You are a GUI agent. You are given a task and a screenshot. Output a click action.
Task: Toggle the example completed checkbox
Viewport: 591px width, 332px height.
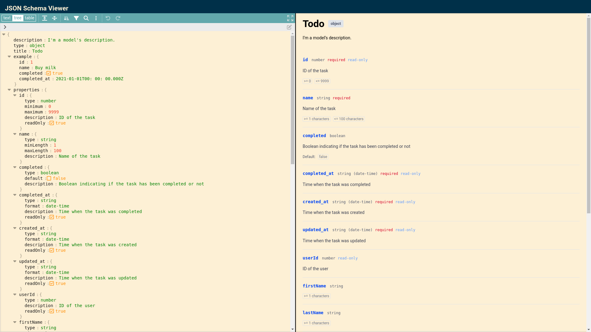point(49,73)
